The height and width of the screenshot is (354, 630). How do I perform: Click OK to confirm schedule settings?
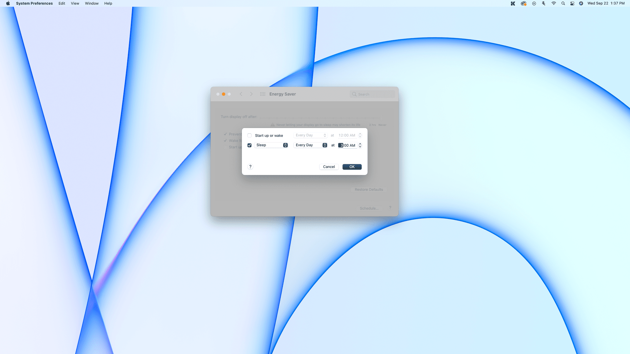tap(351, 166)
